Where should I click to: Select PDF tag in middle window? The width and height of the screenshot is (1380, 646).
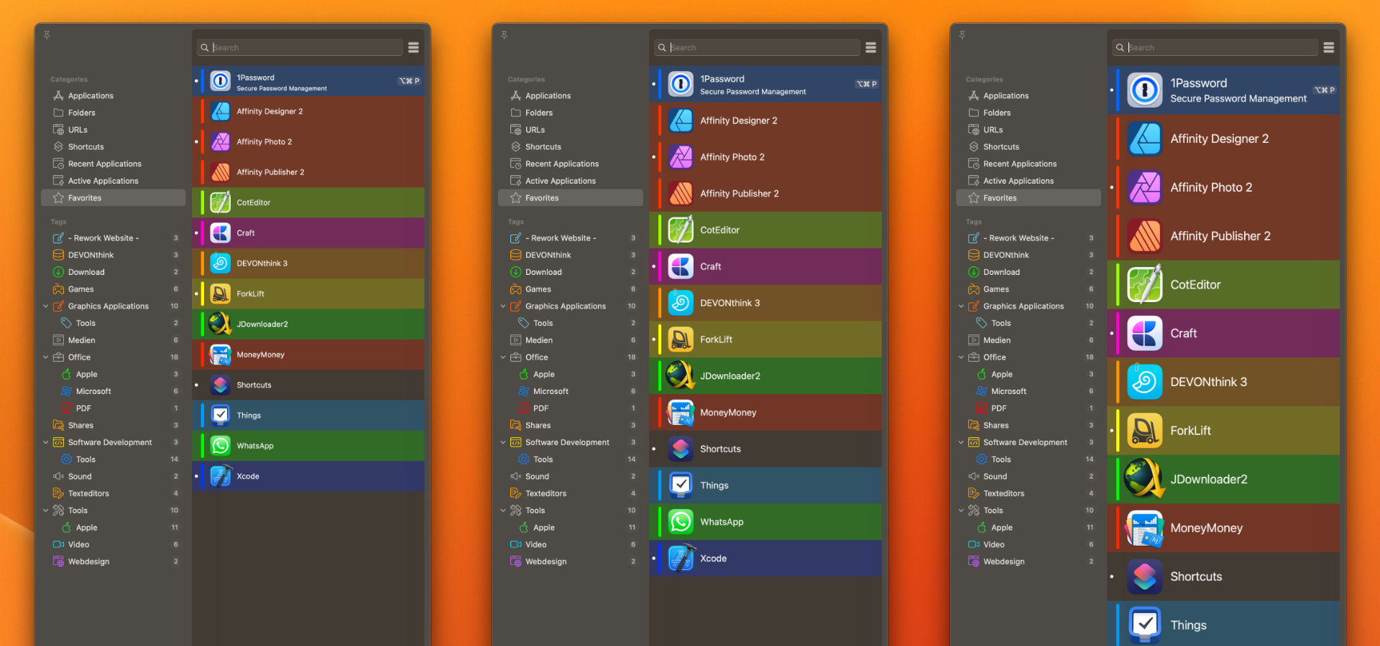pos(570,408)
